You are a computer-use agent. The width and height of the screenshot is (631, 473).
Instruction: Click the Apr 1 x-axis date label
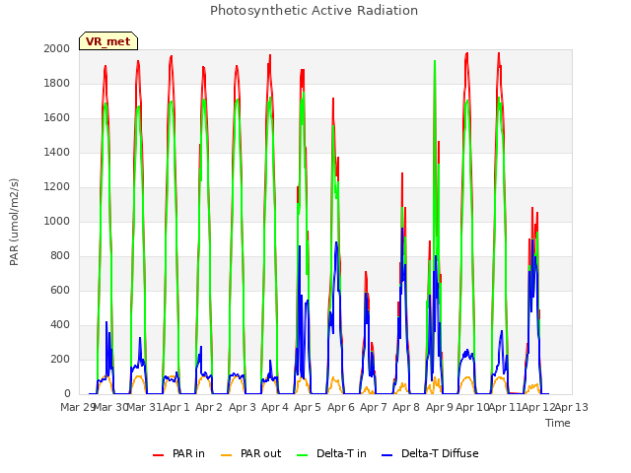coord(176,407)
